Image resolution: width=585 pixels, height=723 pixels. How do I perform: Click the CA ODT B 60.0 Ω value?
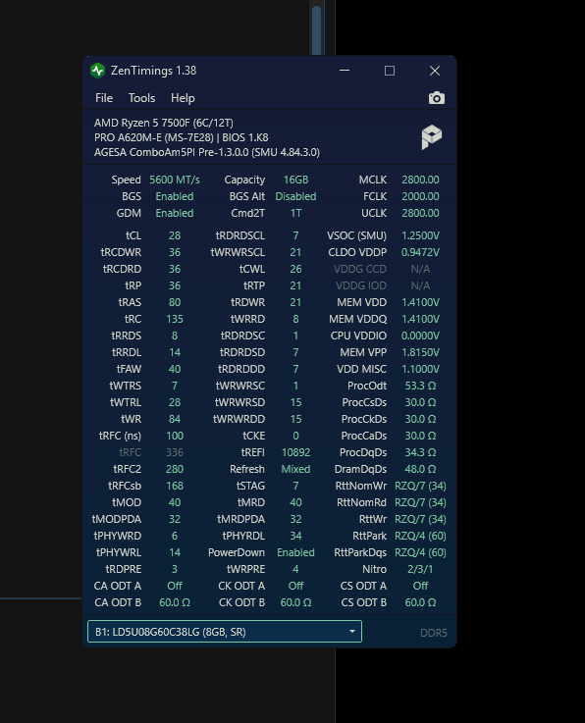point(175,602)
